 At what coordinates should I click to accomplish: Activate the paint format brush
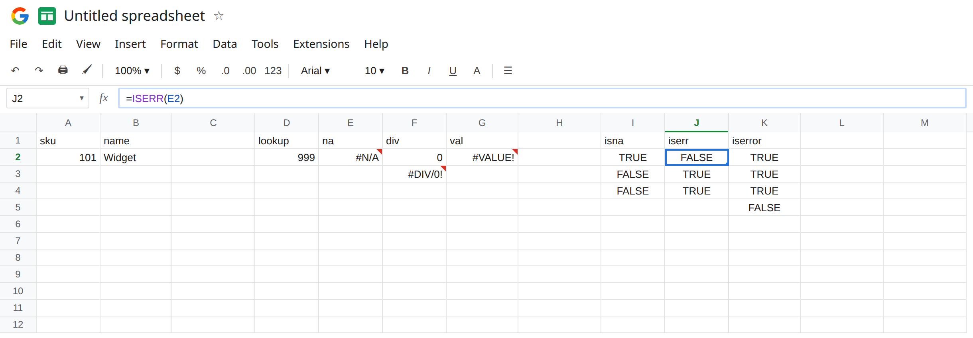click(x=87, y=70)
